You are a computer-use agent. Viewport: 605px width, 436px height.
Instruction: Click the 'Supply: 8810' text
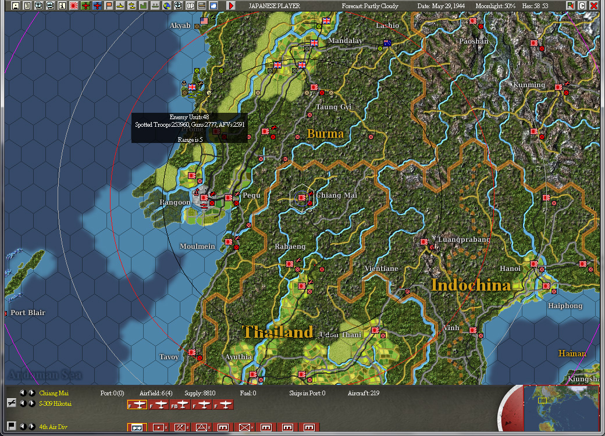coord(200,393)
